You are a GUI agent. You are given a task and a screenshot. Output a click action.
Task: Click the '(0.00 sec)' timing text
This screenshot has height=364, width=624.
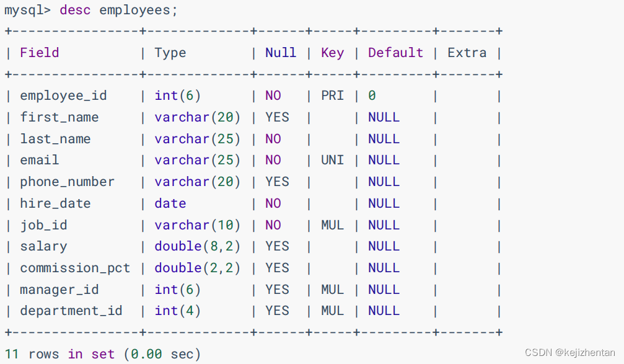point(162,354)
